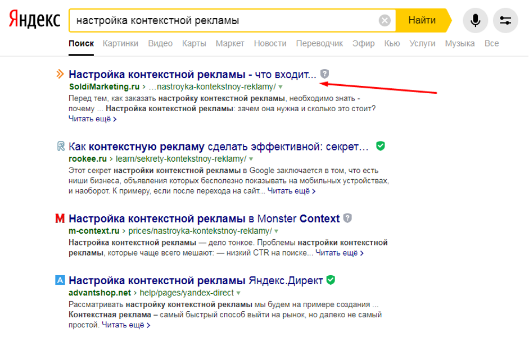Click the m-context.ru domain link

tap(94, 231)
